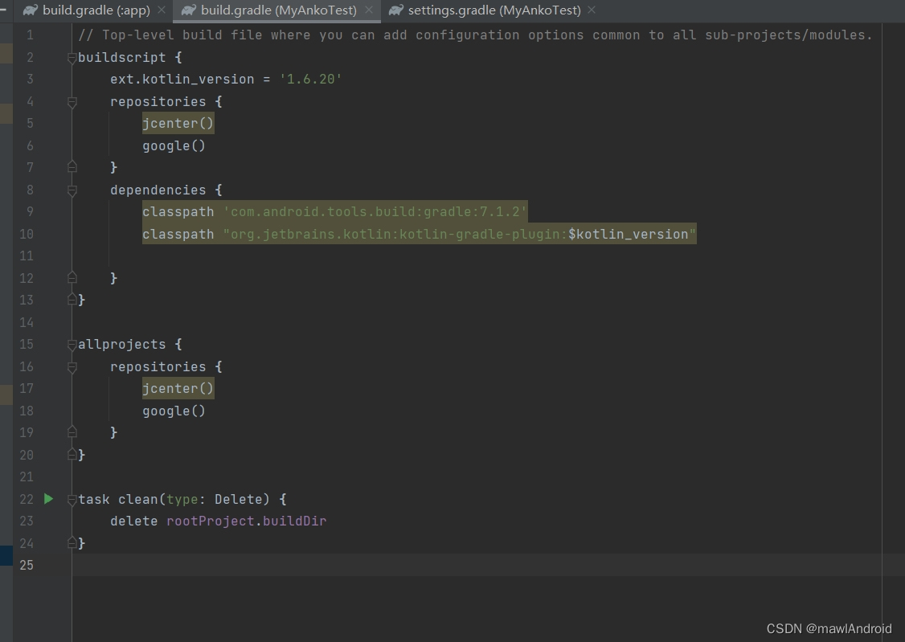Click Gradle elephant icon on build.gradle (:app) tab
The image size is (905, 642).
click(30, 10)
